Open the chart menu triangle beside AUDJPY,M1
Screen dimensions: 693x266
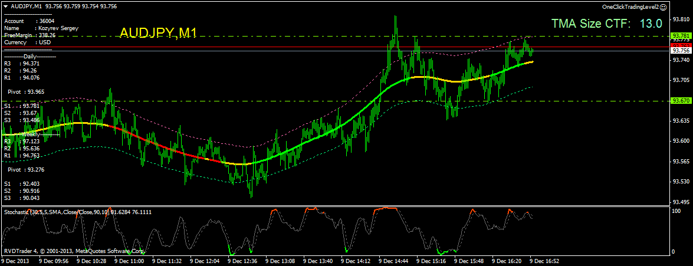[x=6, y=6]
